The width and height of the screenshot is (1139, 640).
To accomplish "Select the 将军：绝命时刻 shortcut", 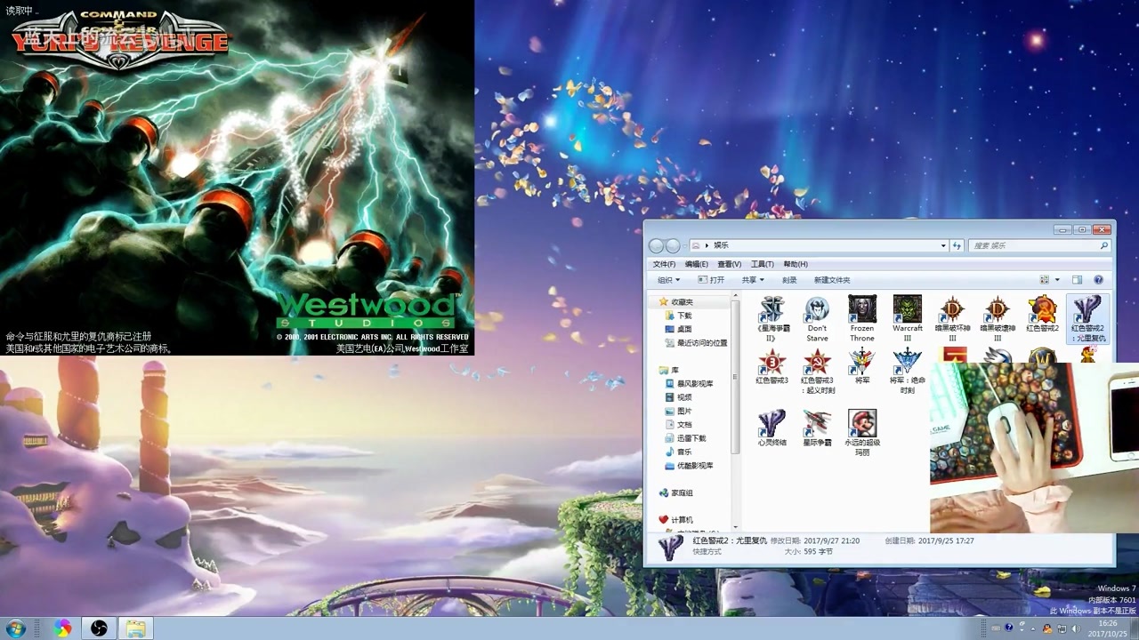I will pyautogui.click(x=907, y=371).
